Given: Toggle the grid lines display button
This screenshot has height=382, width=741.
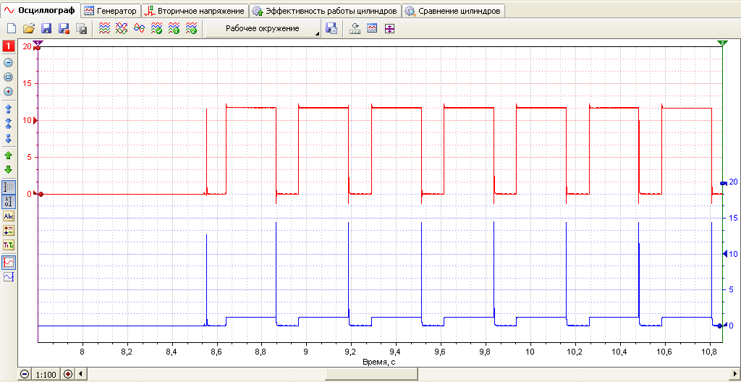Looking at the screenshot, I should coord(9,187).
